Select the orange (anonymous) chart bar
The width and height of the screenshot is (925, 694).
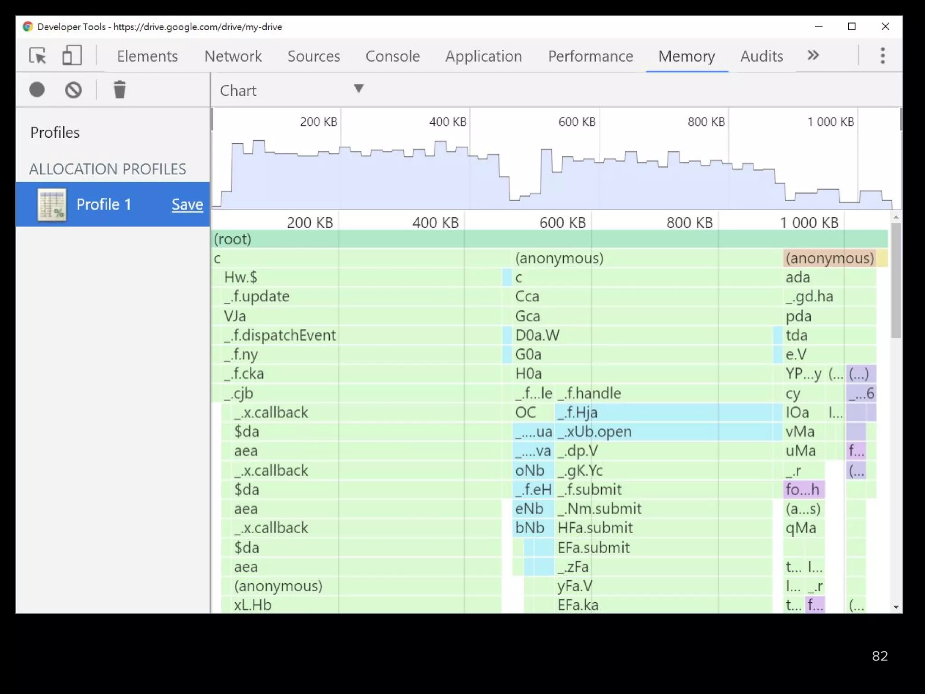(x=830, y=258)
